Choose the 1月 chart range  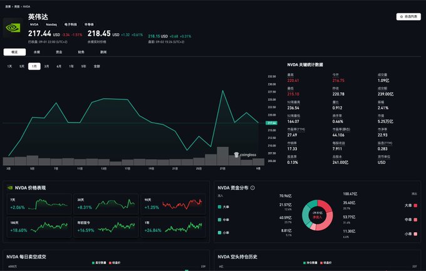point(34,66)
